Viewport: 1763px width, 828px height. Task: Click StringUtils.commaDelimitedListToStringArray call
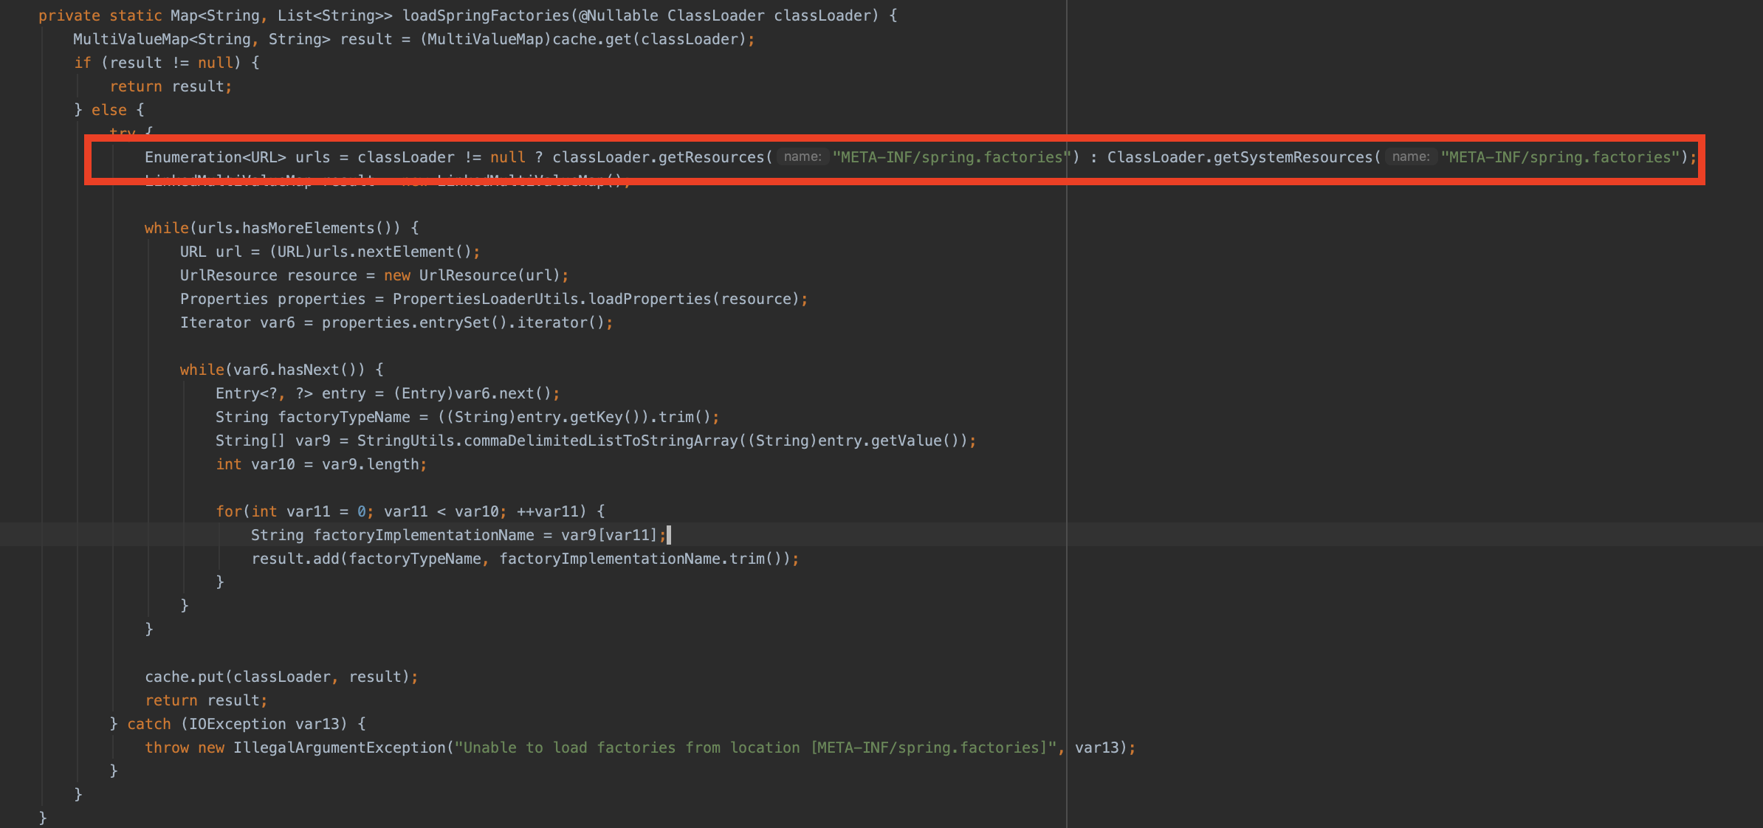(547, 441)
